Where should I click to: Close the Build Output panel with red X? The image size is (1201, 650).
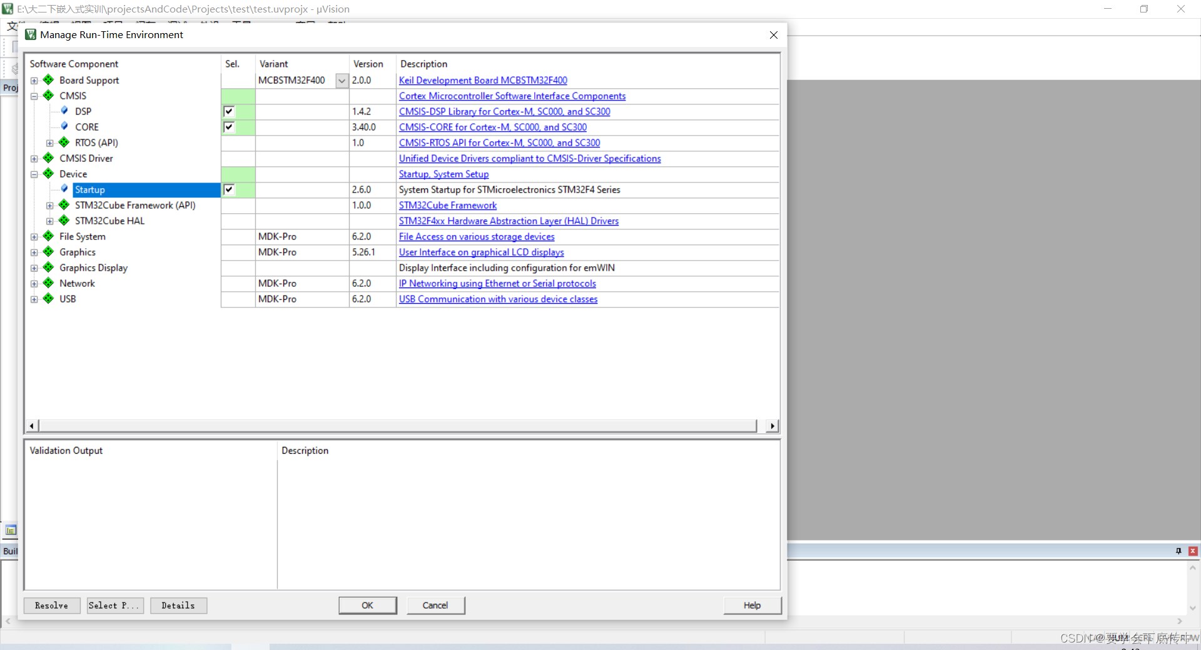click(1193, 551)
